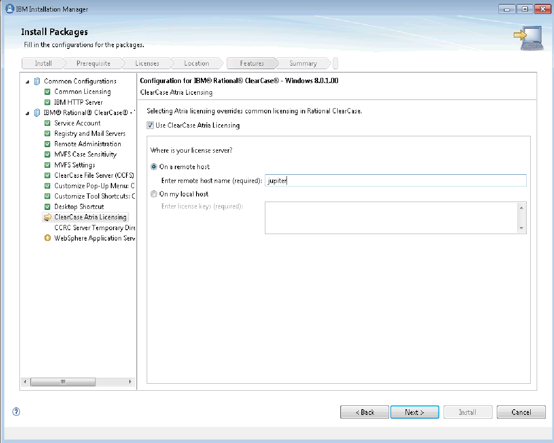Screen dimensions: 554x443
Task: Open ClearCase File Server (CCFS) item
Action: pyautogui.click(x=94, y=175)
